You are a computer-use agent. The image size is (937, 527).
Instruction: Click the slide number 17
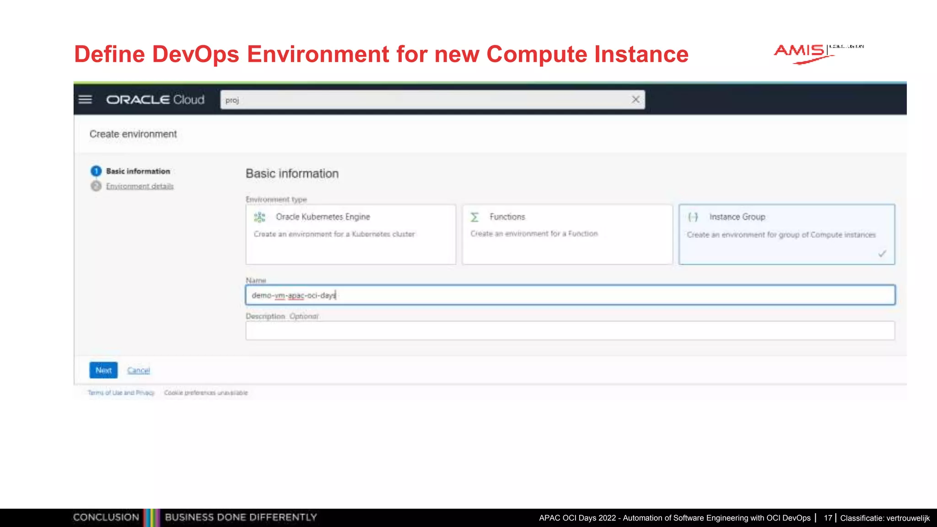[x=828, y=518]
